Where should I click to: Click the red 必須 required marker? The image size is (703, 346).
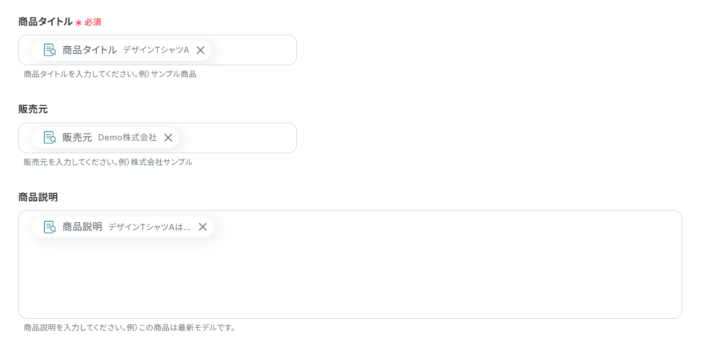(92, 22)
